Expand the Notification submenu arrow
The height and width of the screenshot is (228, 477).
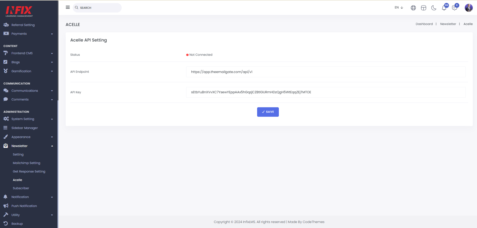[x=52, y=197]
